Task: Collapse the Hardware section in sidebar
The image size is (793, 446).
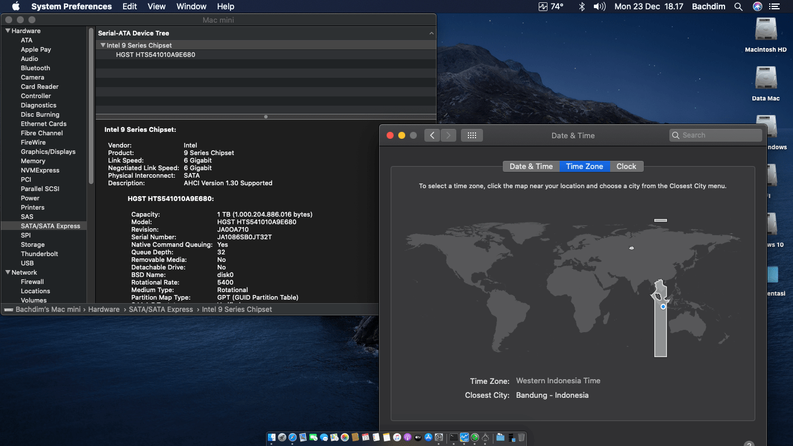Action: pyautogui.click(x=8, y=31)
